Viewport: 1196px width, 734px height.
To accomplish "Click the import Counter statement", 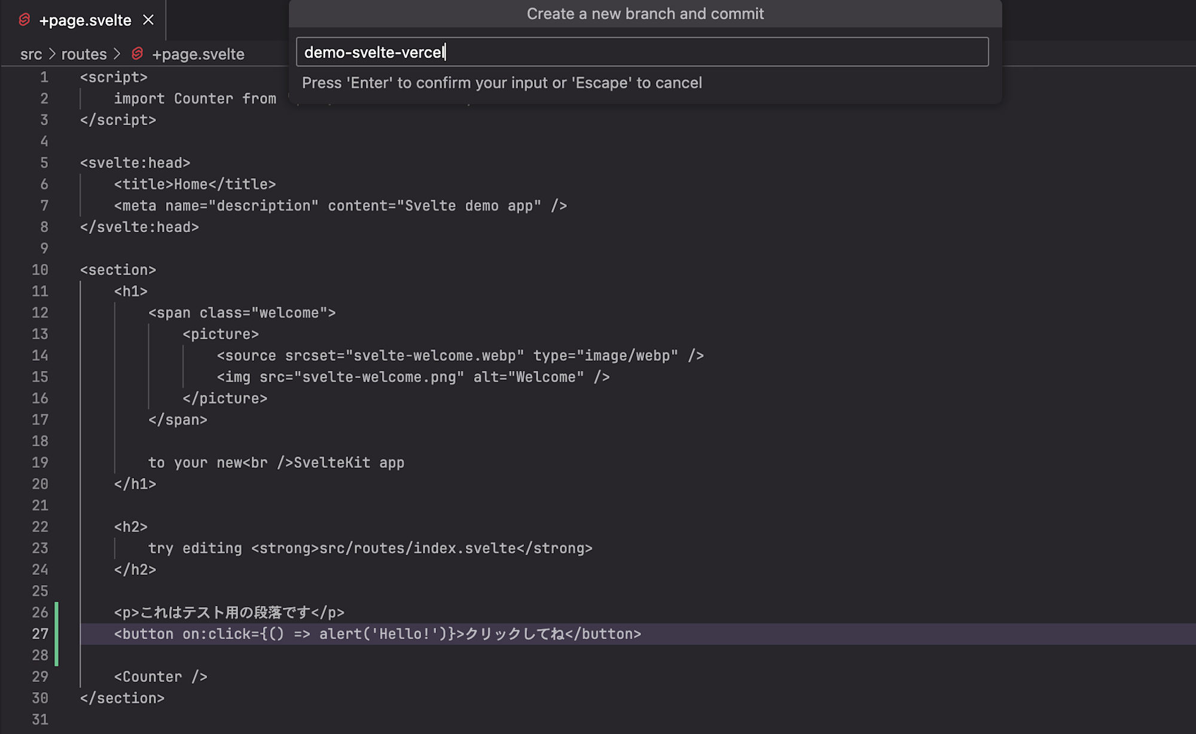I will pos(195,99).
